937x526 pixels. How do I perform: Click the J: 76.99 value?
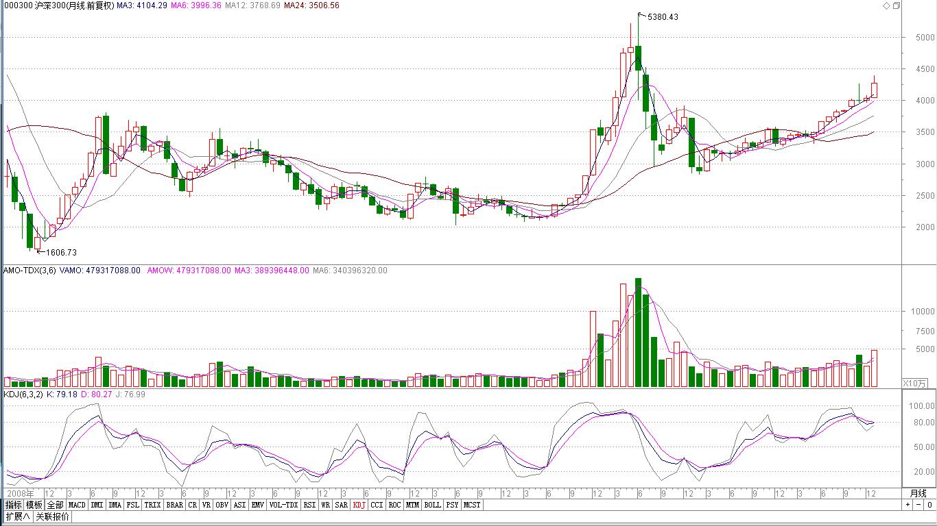(131, 394)
